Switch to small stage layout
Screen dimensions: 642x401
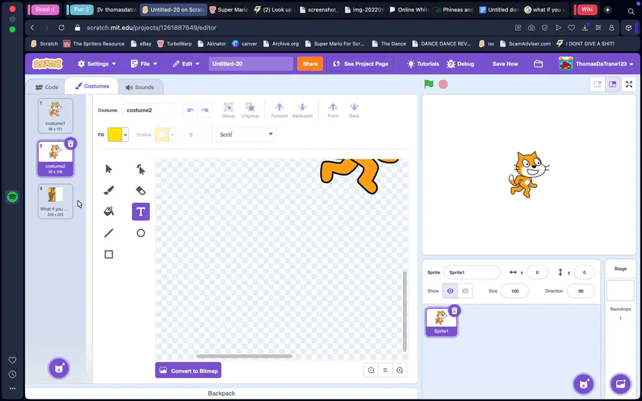click(x=598, y=84)
